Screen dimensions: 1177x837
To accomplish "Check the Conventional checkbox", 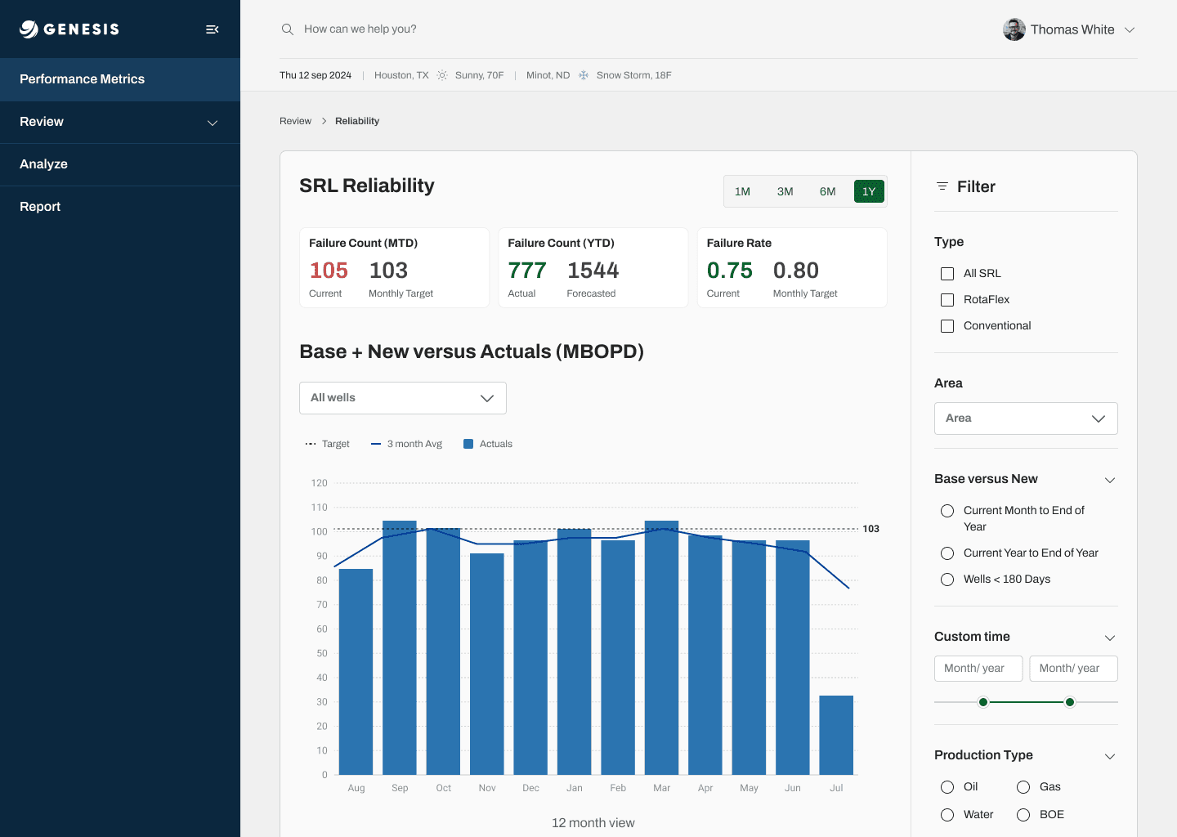I will tap(947, 326).
